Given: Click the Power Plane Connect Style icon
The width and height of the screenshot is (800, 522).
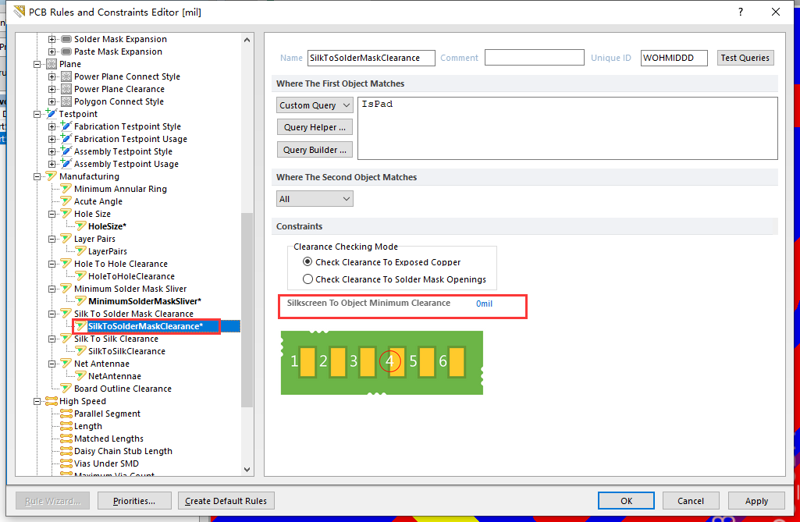Looking at the screenshot, I should coord(66,76).
